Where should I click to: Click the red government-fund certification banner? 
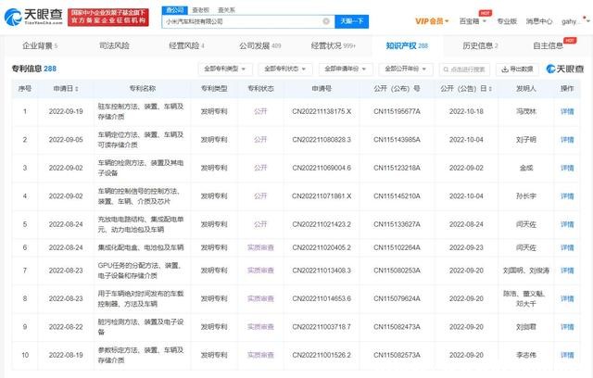(x=108, y=17)
